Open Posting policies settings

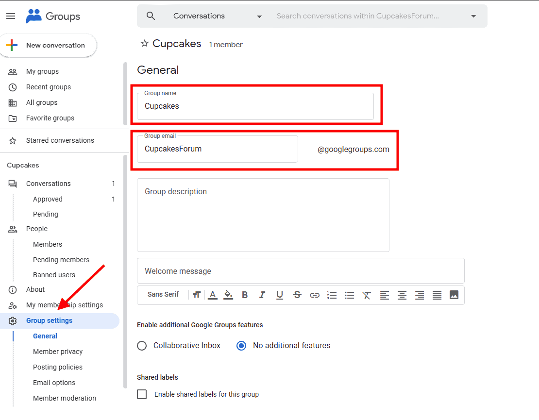point(58,367)
